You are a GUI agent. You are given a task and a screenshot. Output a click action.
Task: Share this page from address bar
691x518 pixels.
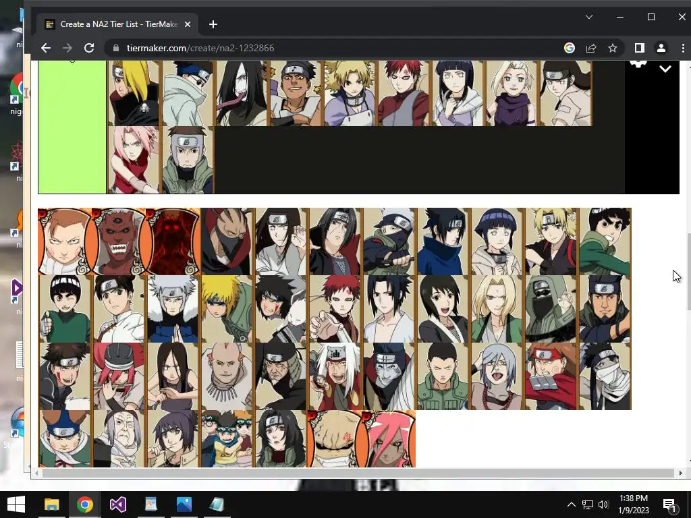(x=591, y=48)
